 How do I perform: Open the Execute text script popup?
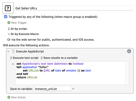click(24, 58)
